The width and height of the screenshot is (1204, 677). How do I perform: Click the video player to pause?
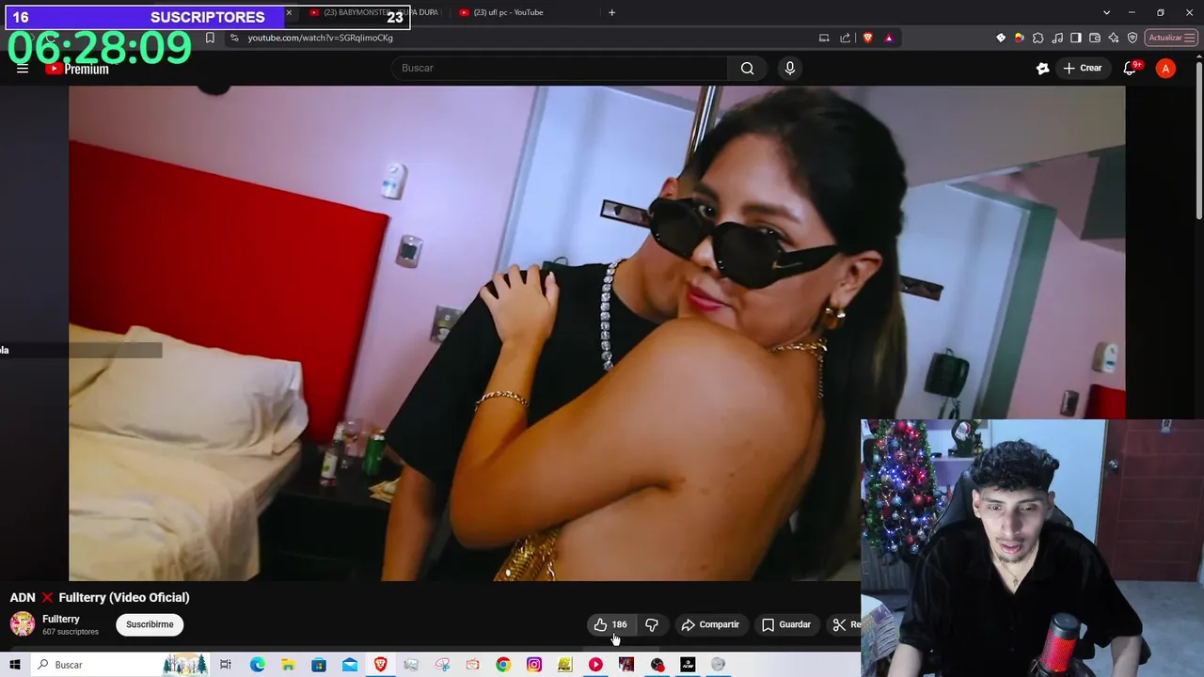(596, 334)
